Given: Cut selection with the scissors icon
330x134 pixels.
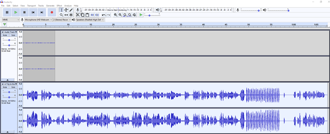Looking at the screenshot, I should (x=78, y=15).
